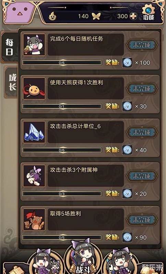Tap 未完成 button for 使用天照获得1次胜利
Image resolution: width=166 pixels, height=274 pixels.
point(142,89)
